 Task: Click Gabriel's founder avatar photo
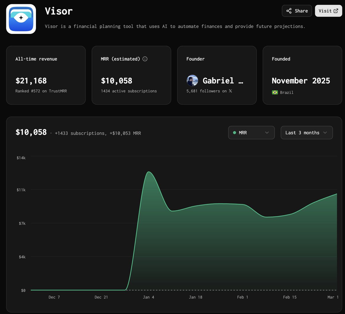click(192, 81)
